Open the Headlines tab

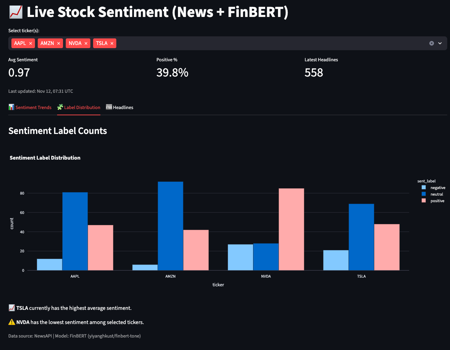point(123,107)
